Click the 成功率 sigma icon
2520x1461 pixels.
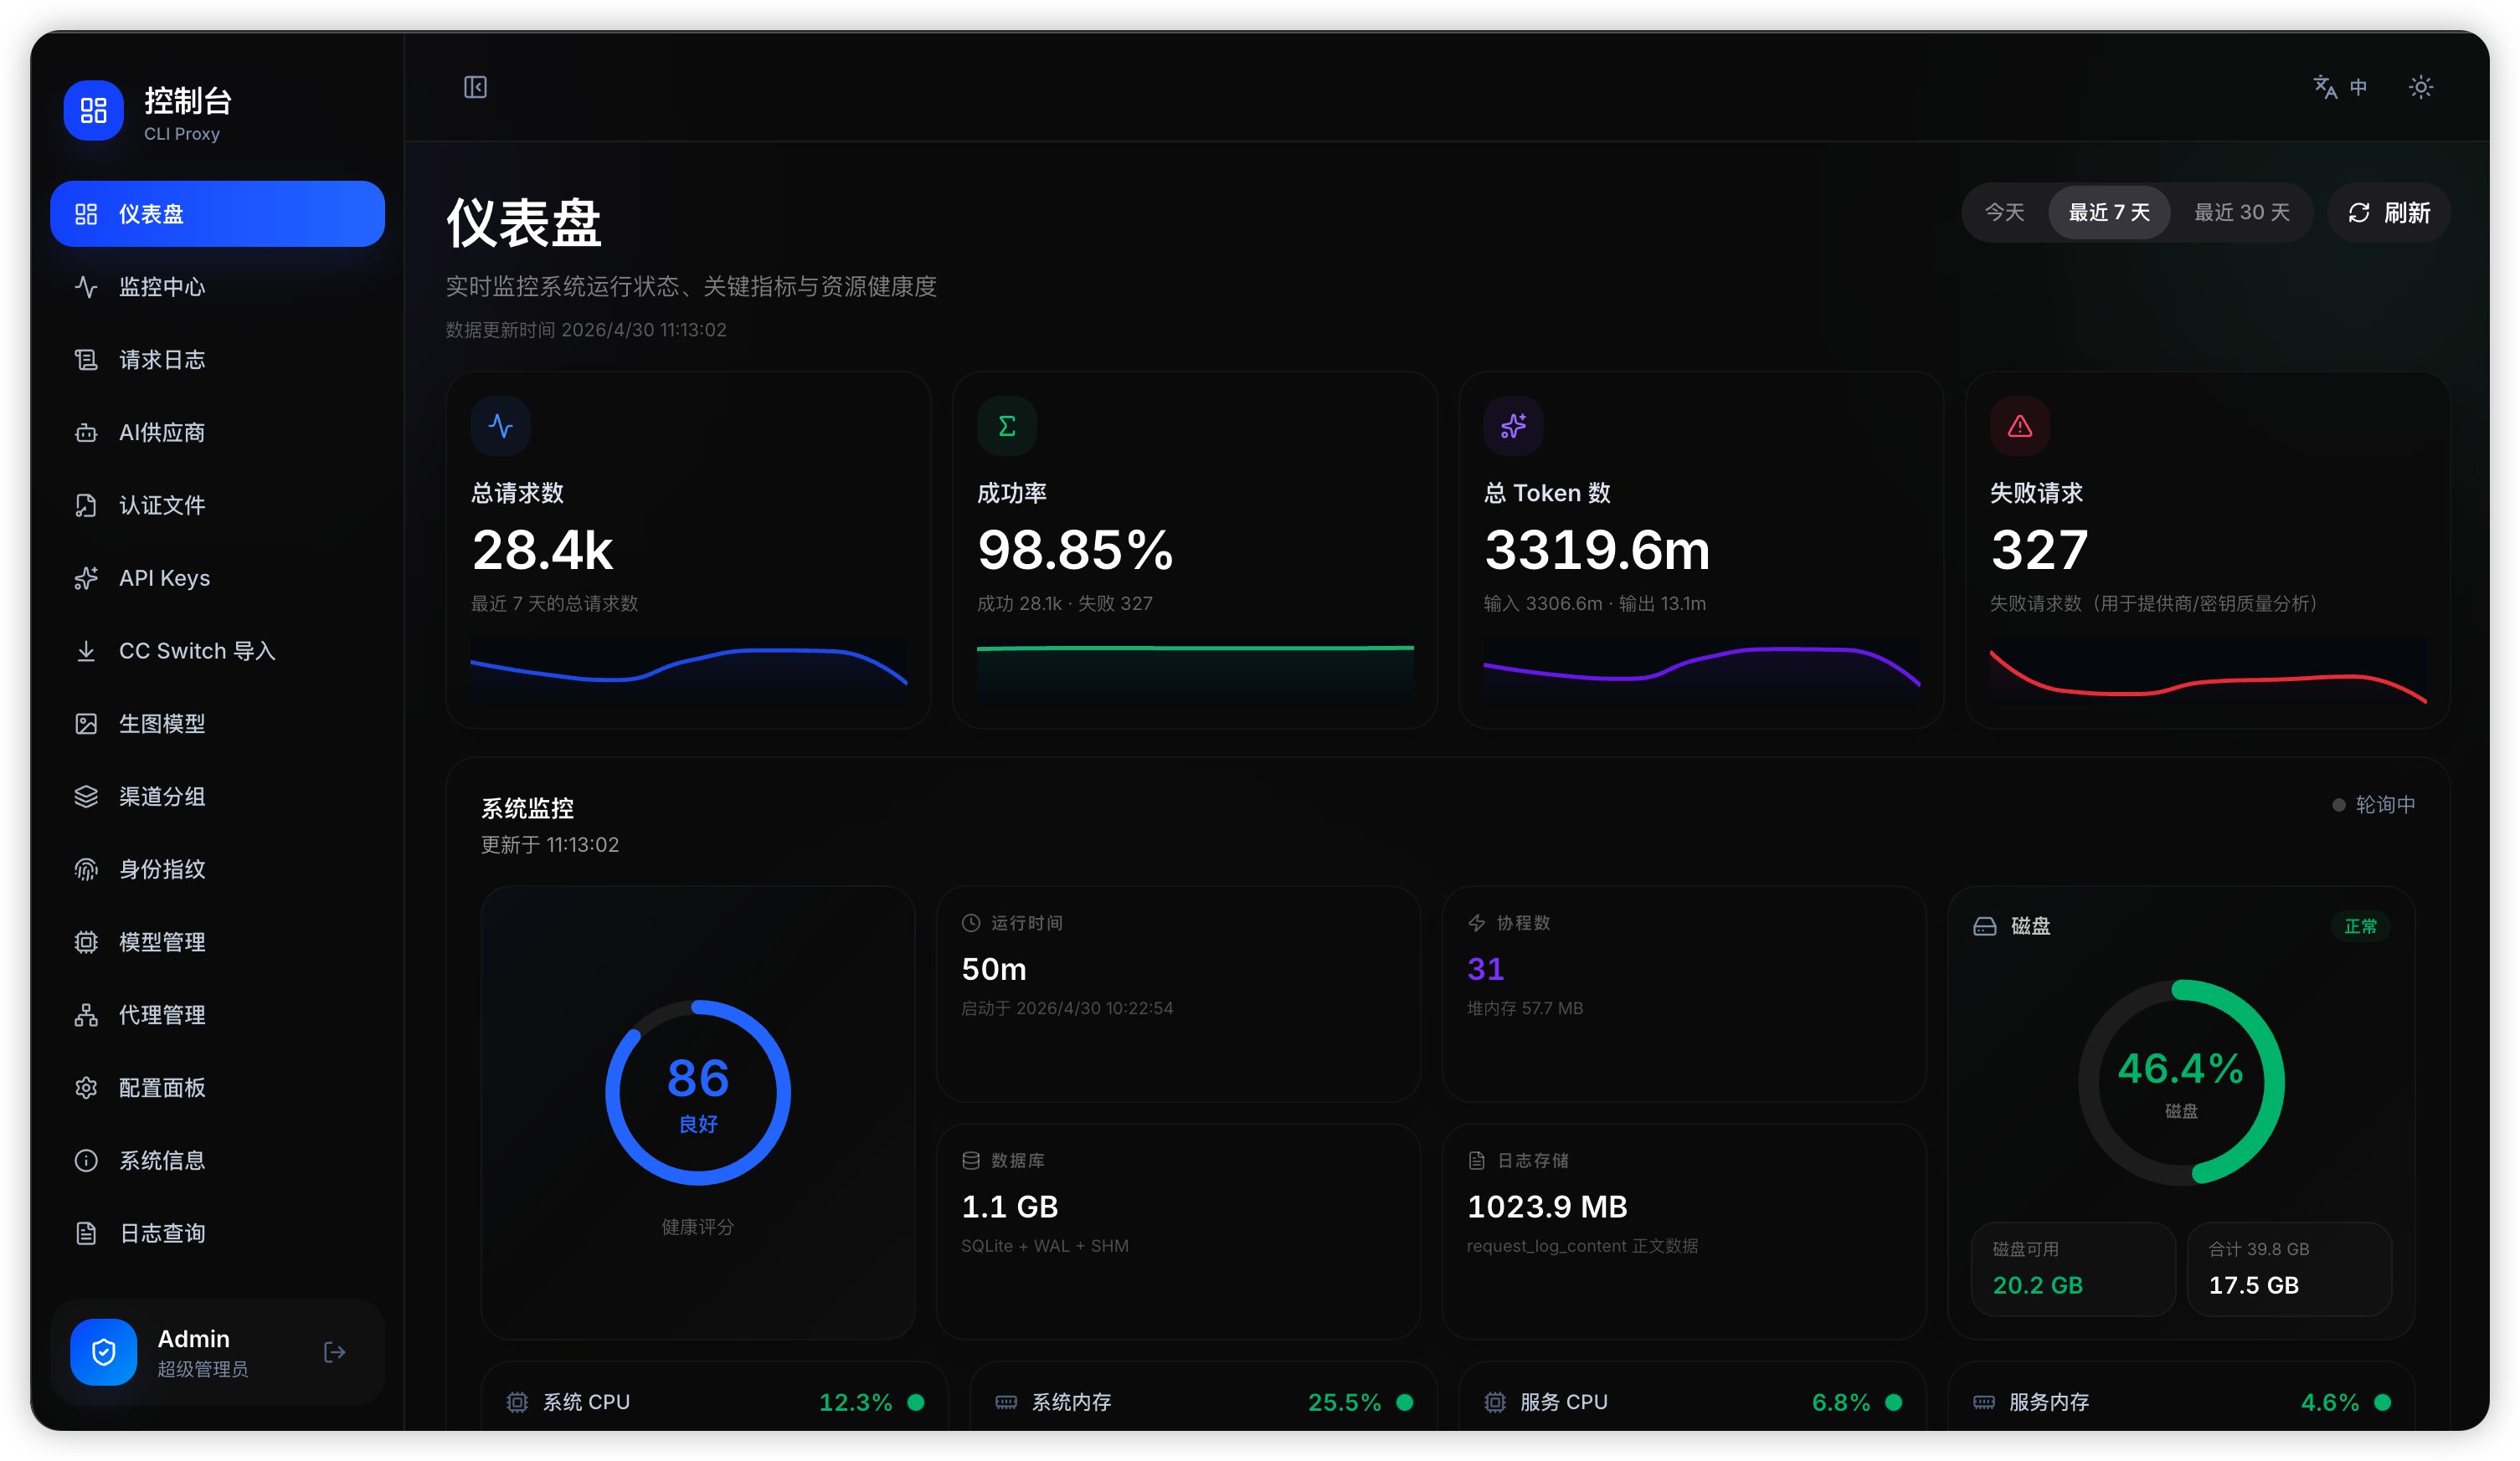pyautogui.click(x=1007, y=427)
